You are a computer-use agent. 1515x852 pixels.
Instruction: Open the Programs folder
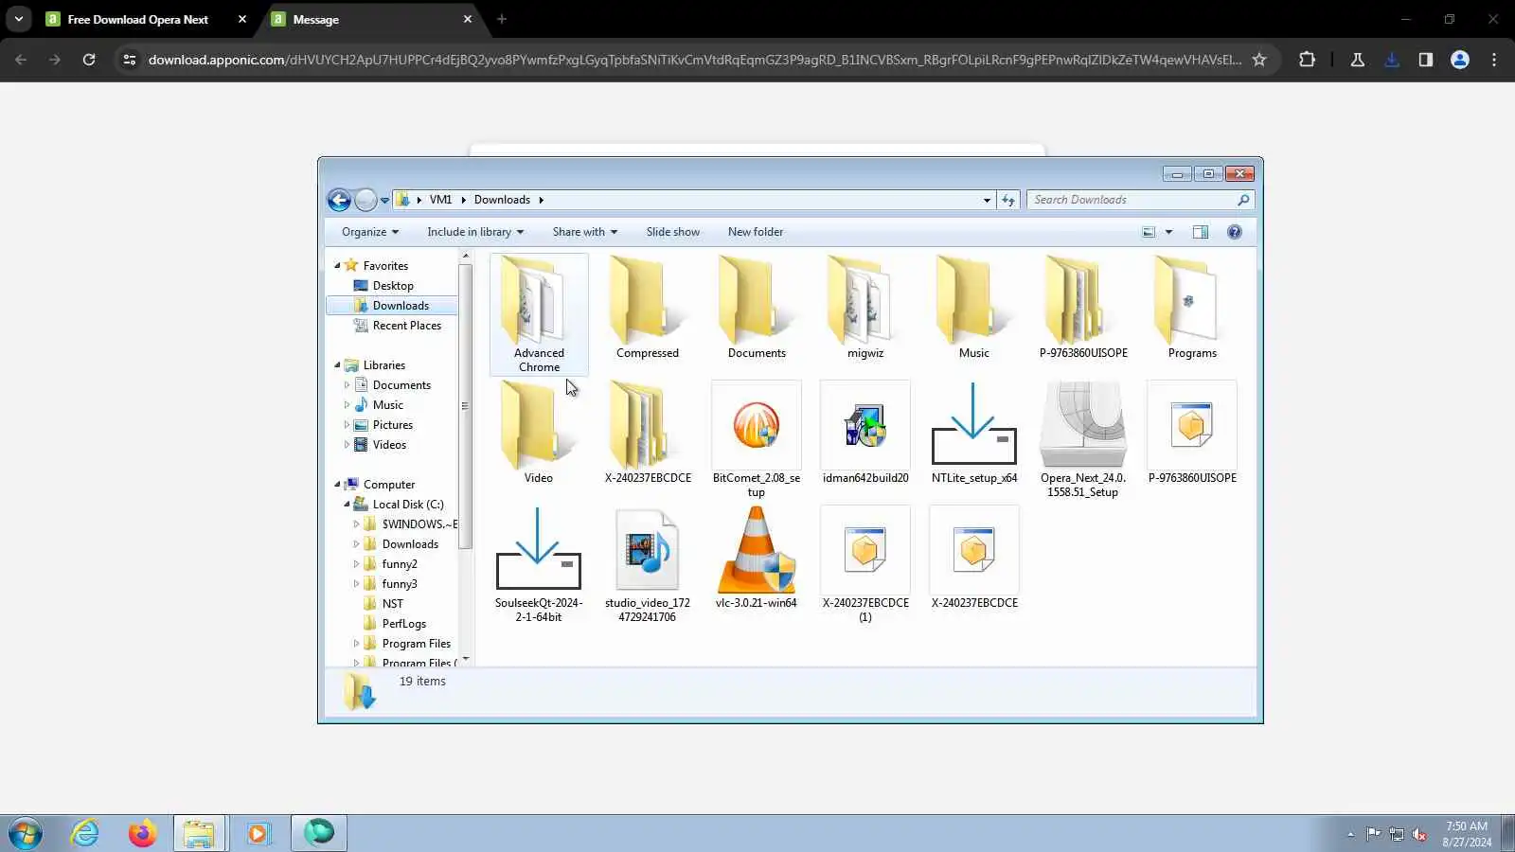(1192, 308)
